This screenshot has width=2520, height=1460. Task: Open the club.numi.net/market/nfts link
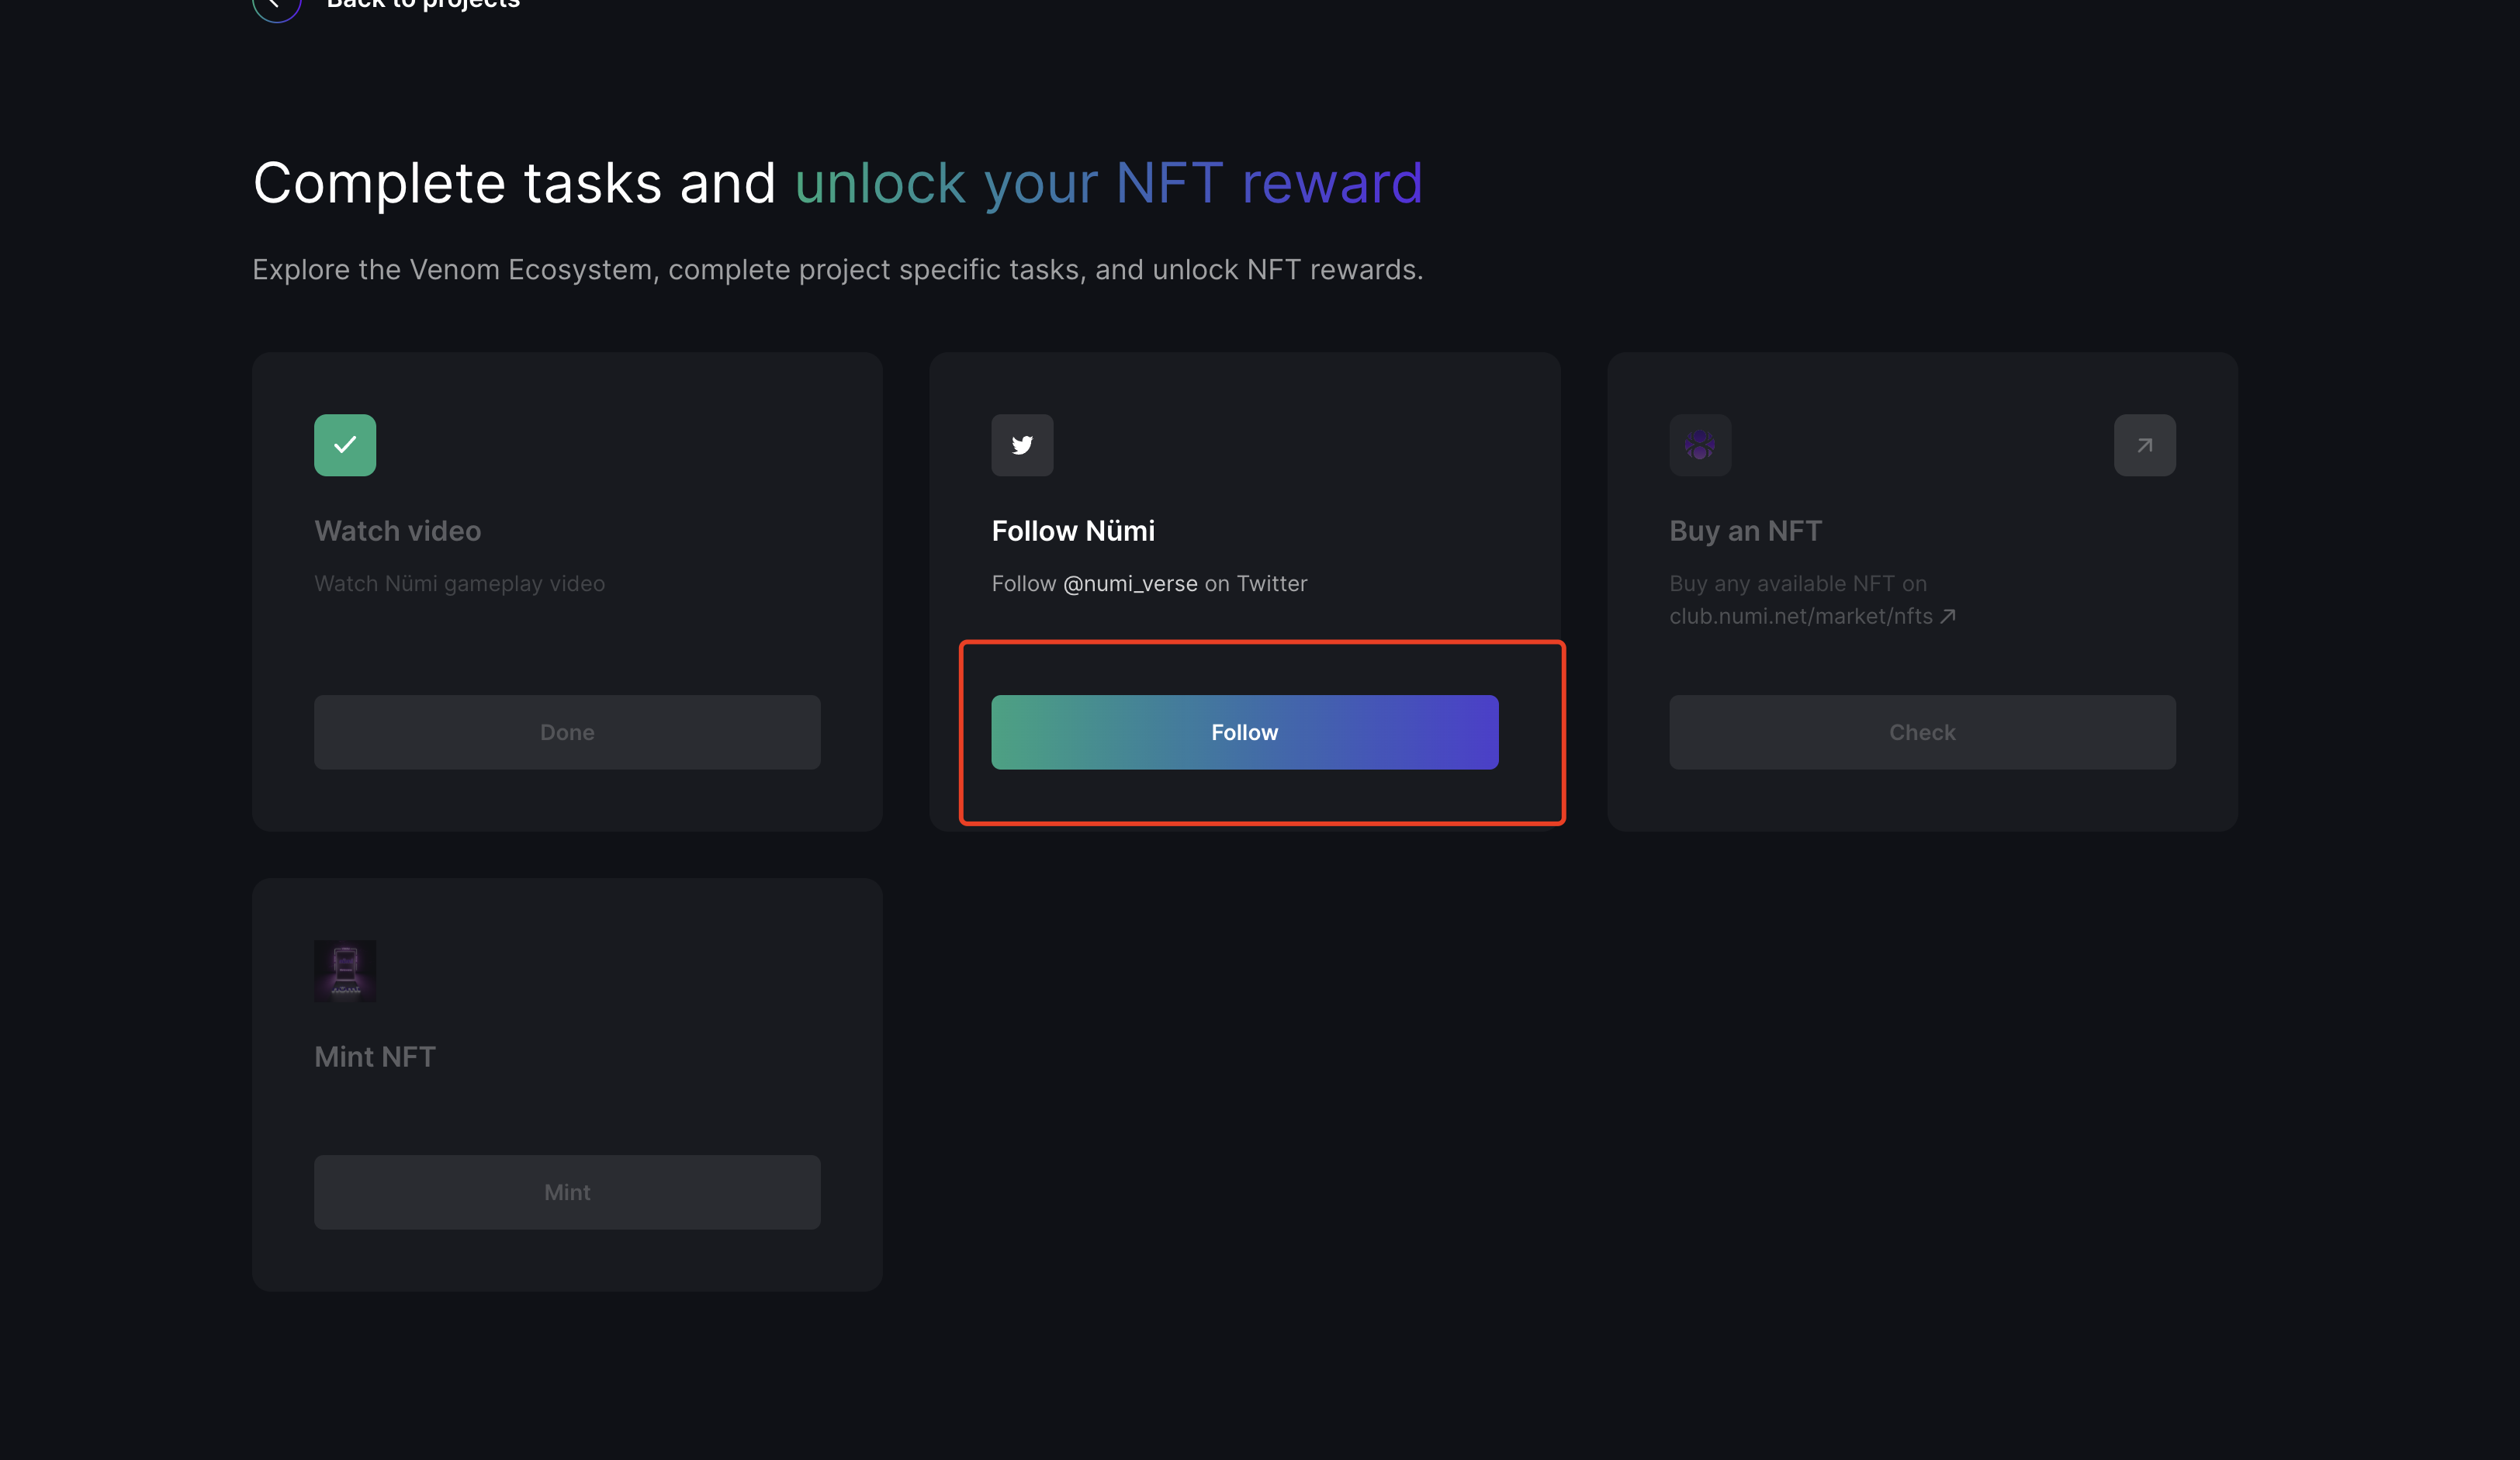1800,616
